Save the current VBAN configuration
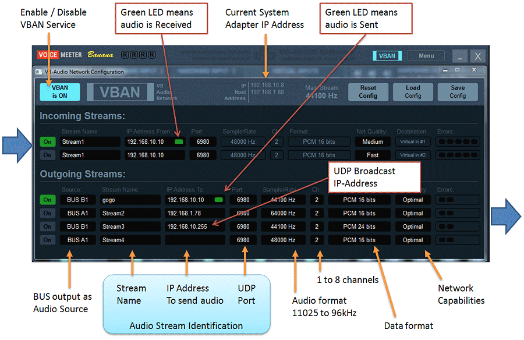Image resolution: width=524 pixels, height=340 pixels. 458,91
